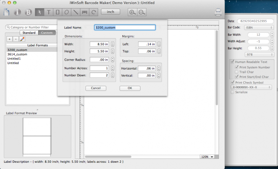Adjust the Number Down stepper
The width and height of the screenshot is (278, 169).
coord(113,75)
